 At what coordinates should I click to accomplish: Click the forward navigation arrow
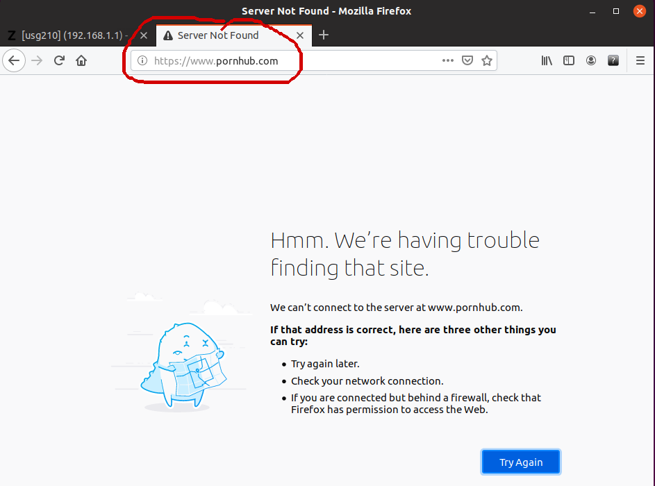pyautogui.click(x=37, y=60)
